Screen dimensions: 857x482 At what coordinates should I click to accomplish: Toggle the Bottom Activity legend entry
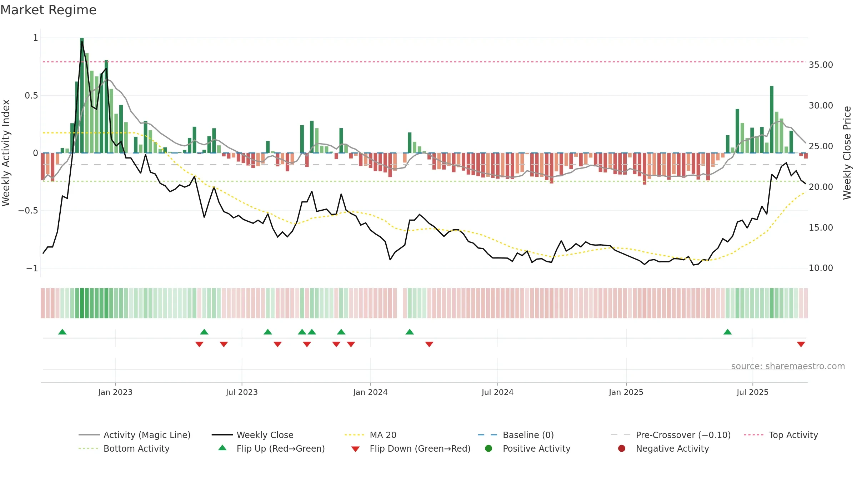[124, 448]
